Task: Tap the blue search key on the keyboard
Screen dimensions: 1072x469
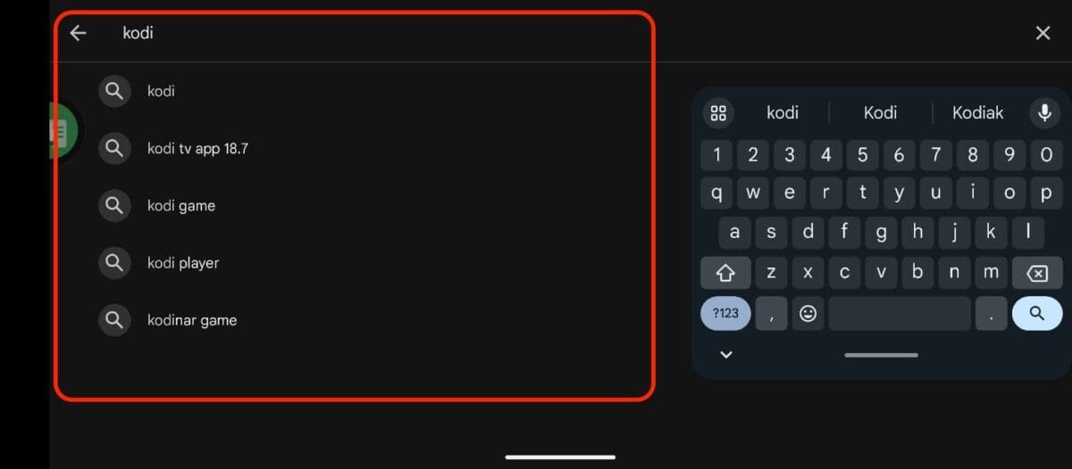Action: 1037,313
